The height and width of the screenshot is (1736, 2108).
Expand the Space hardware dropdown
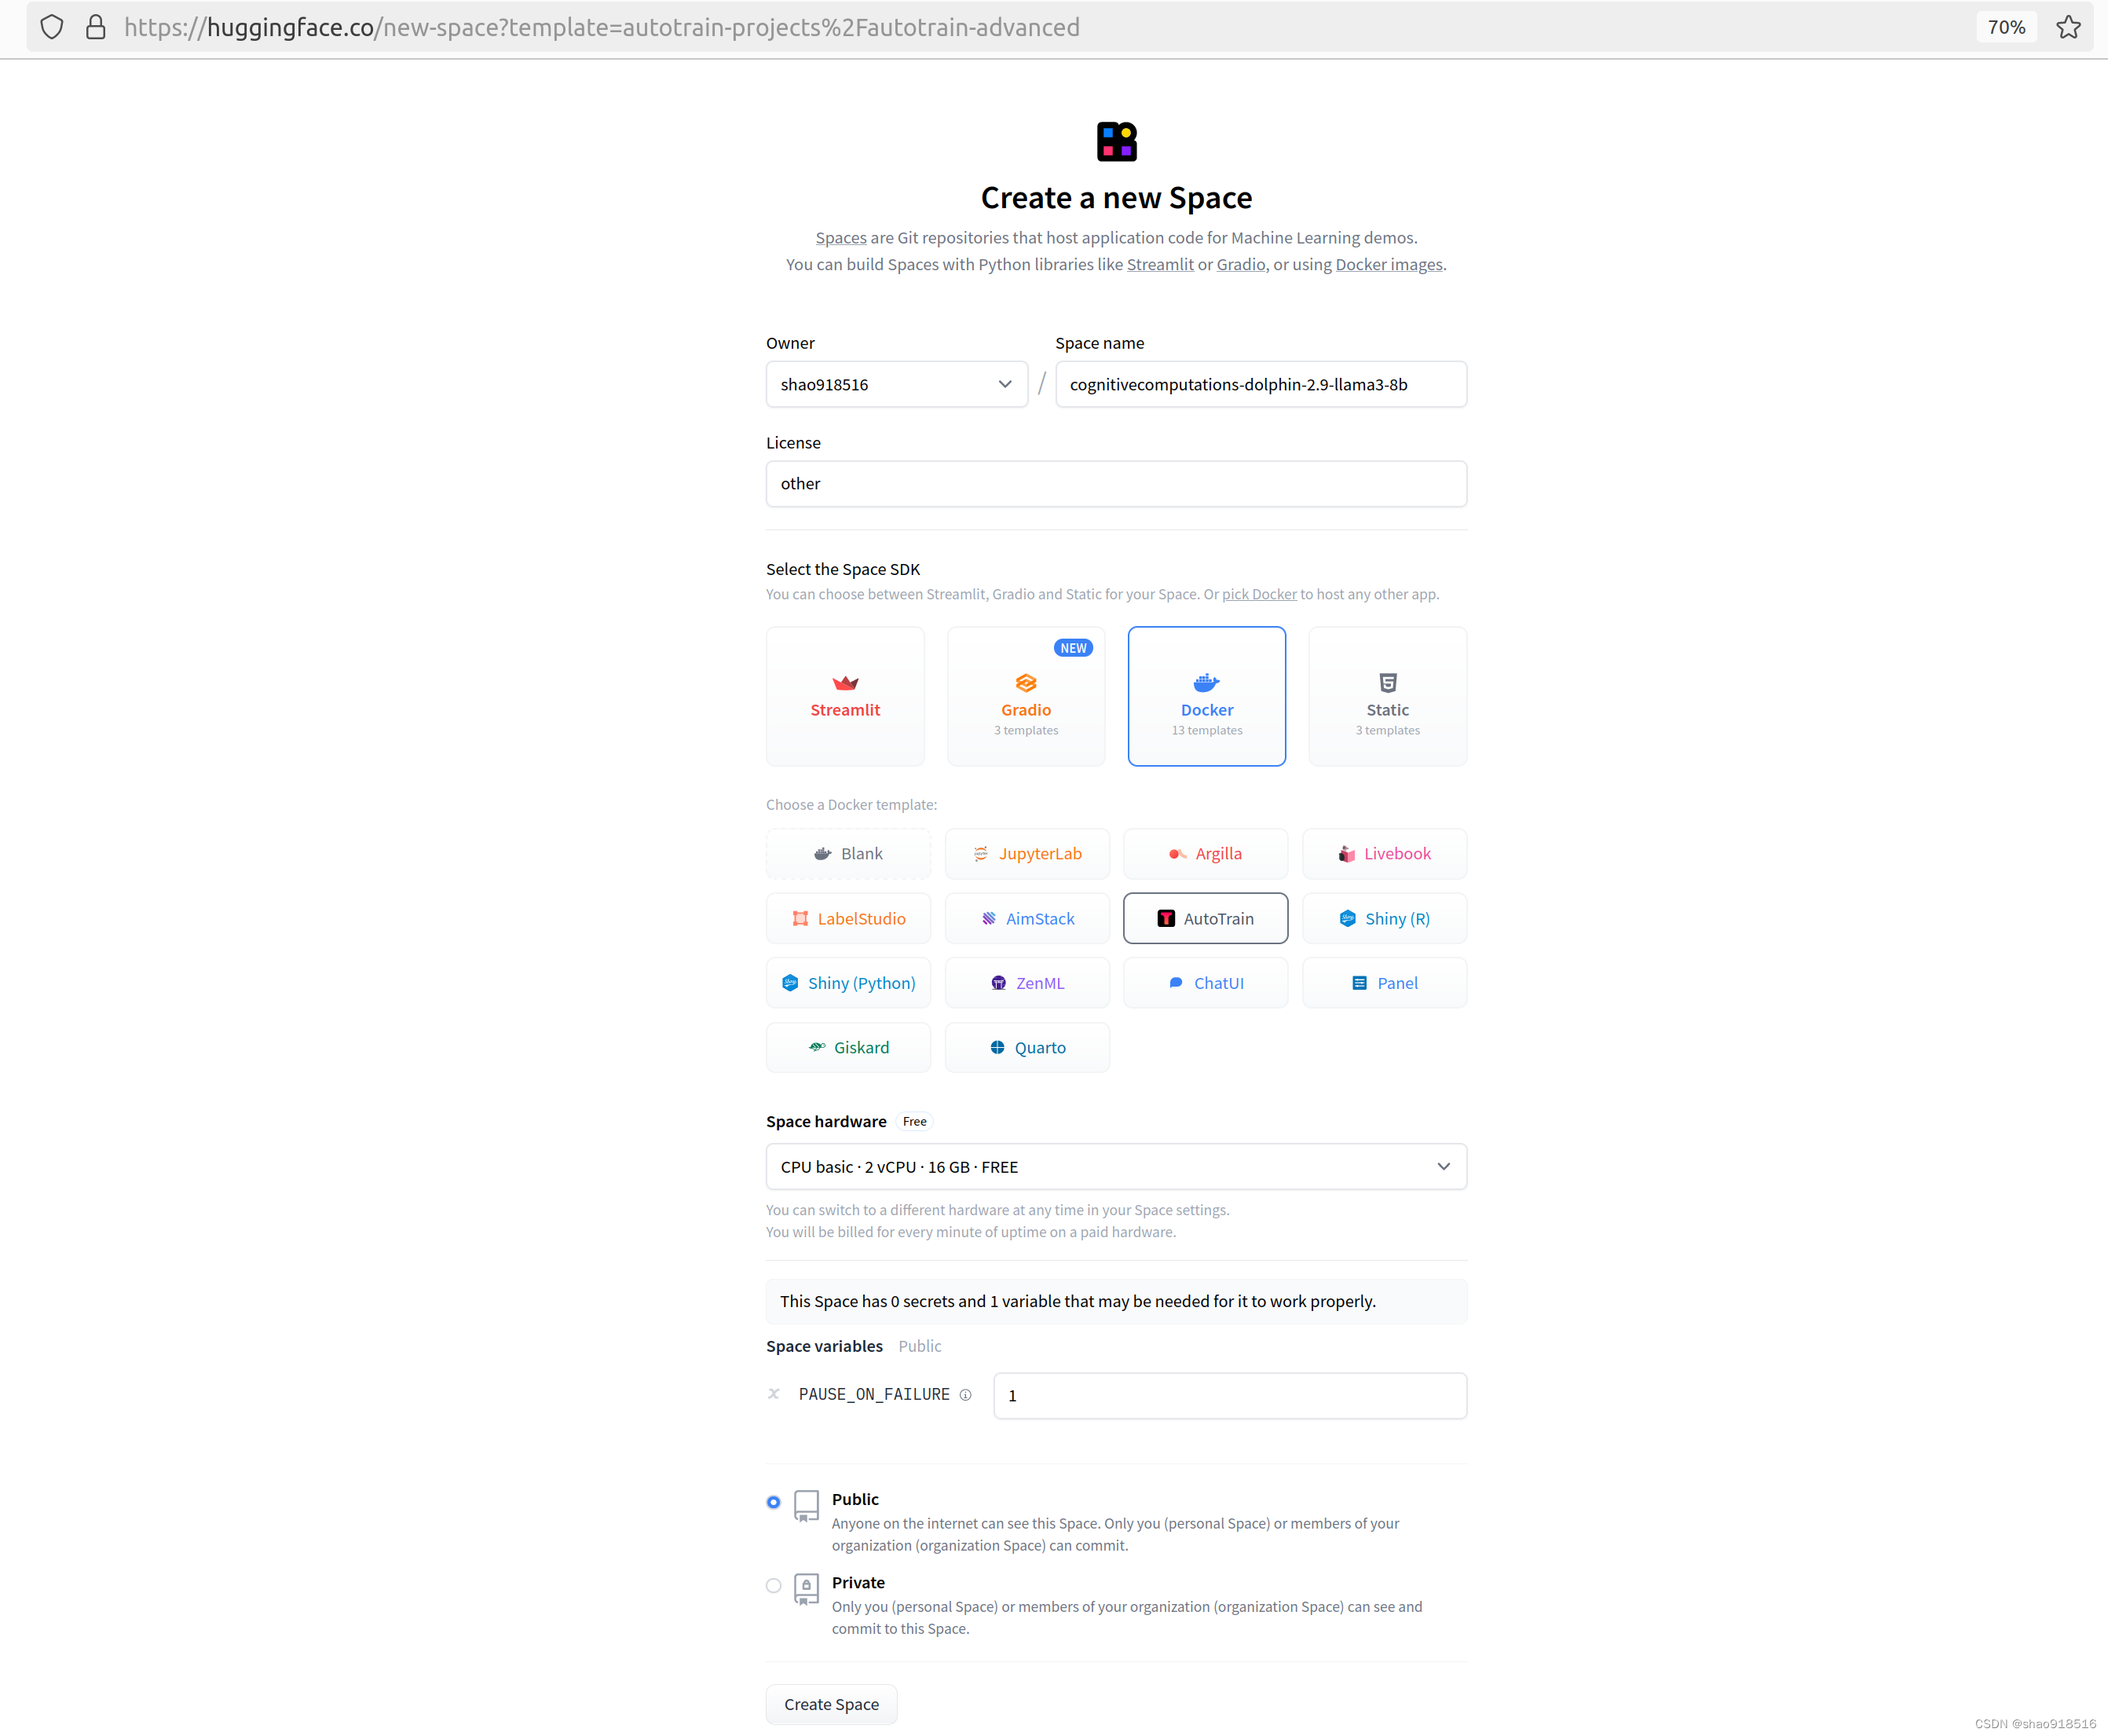(1116, 1167)
